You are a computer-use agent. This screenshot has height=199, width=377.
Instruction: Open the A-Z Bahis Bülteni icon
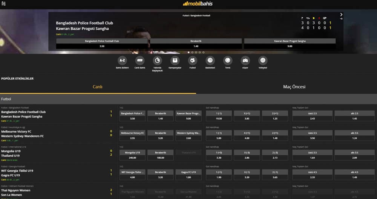[122, 61]
